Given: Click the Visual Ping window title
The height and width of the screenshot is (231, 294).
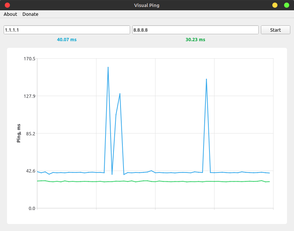Looking at the screenshot, I should point(147,5).
